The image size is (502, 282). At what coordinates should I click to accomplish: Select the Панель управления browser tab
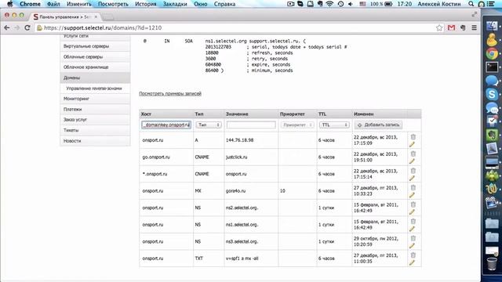65,16
